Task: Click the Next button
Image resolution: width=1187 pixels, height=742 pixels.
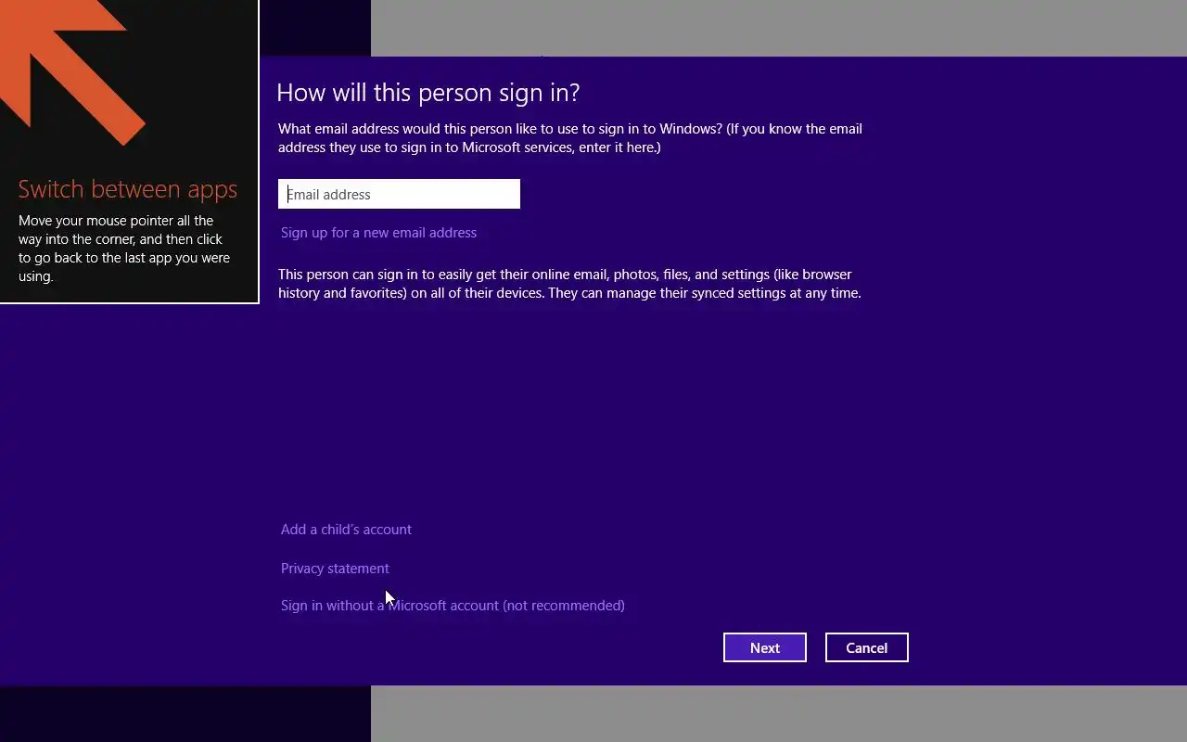Action: click(765, 647)
